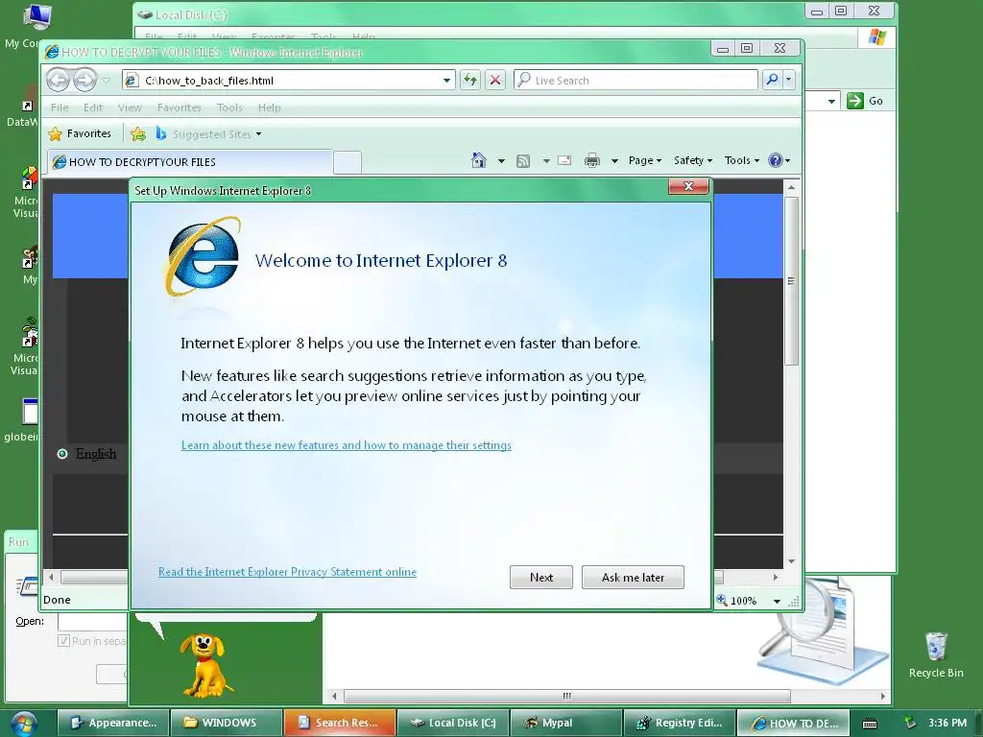Close the Set Up IE8 dialog
The height and width of the screenshot is (737, 983).
[688, 186]
